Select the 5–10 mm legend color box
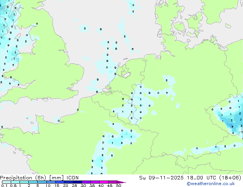Screen dimensions: 243x187 click(42, 182)
